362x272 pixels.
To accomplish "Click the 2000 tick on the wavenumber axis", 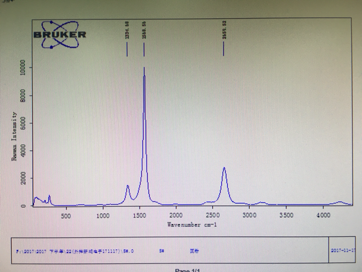I will tap(176, 215).
